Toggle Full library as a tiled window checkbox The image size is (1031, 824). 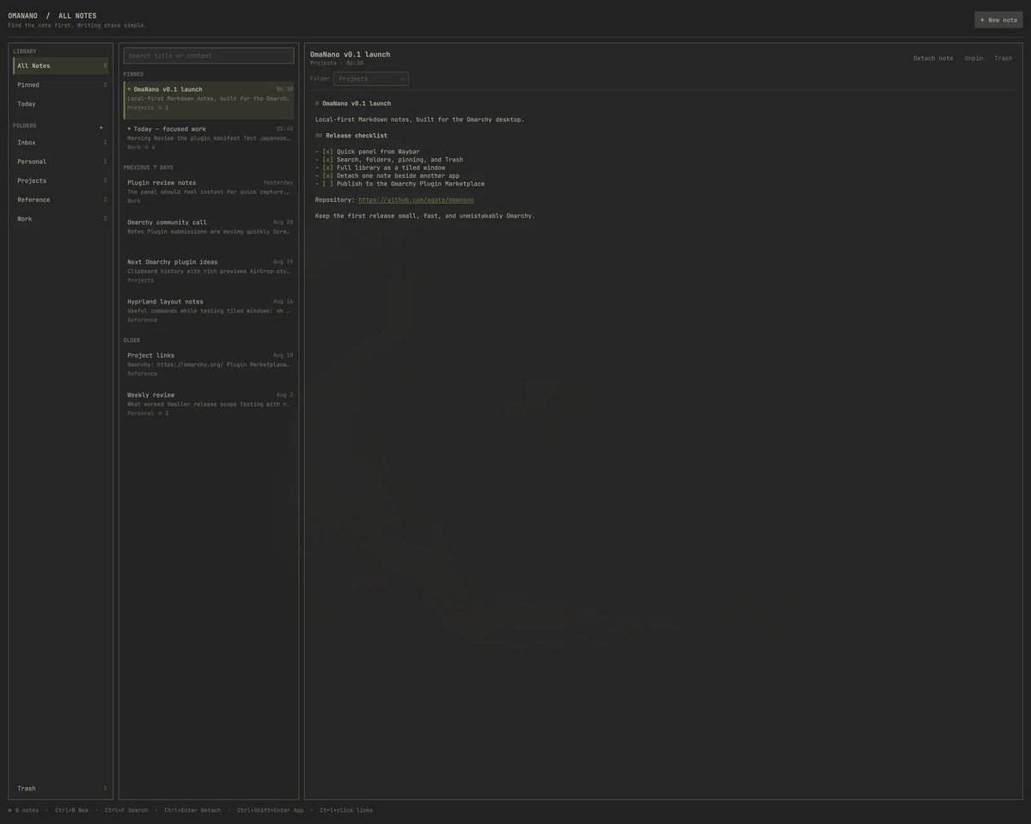[327, 168]
